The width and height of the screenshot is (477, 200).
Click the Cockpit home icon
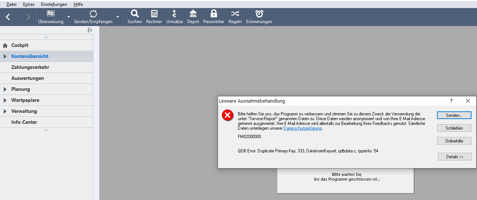5,45
